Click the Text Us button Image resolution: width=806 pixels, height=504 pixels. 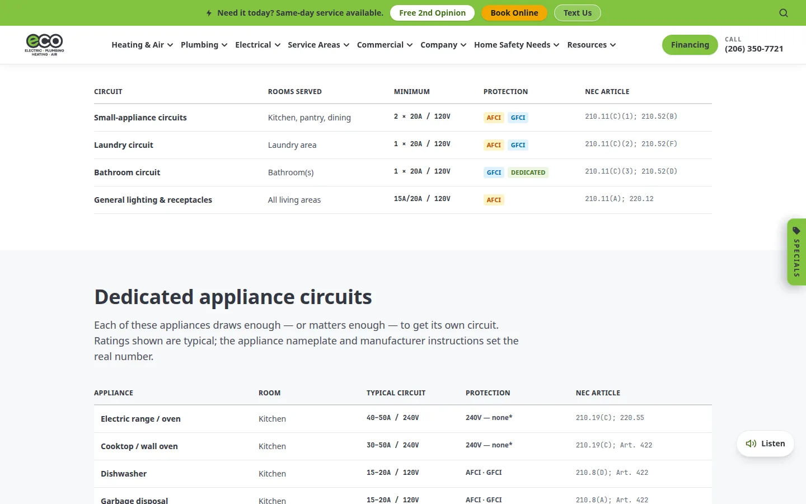pyautogui.click(x=578, y=13)
